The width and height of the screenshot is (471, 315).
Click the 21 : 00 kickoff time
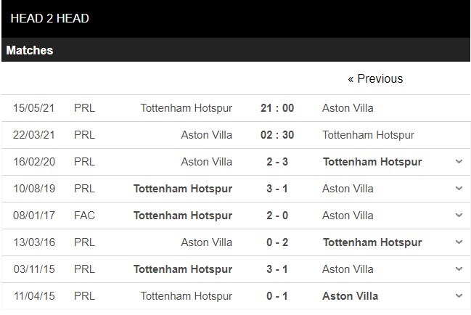click(277, 108)
